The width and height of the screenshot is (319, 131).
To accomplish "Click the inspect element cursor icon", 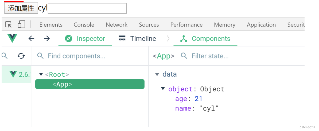I will [x=9, y=25].
